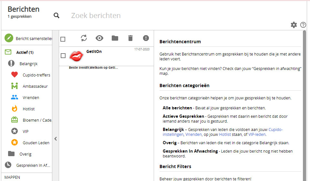
Task: Click the vertical scrollbar in help panel
Action: pos(304,97)
